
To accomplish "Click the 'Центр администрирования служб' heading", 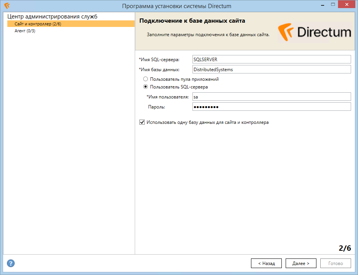I will click(52, 17).
